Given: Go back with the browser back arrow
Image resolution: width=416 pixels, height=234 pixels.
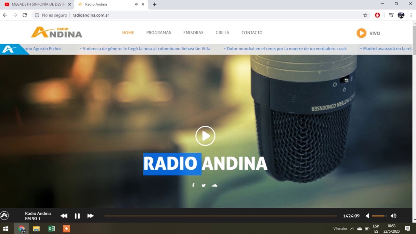Looking at the screenshot, I should pyautogui.click(x=5, y=15).
